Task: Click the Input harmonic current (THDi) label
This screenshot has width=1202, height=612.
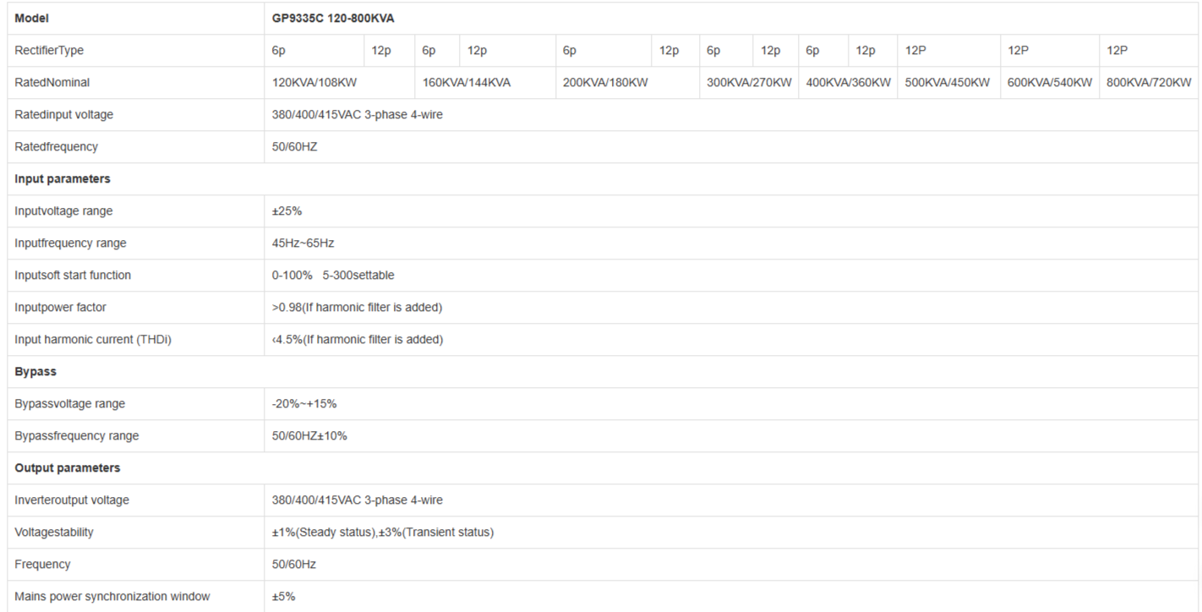Action: click(x=87, y=340)
